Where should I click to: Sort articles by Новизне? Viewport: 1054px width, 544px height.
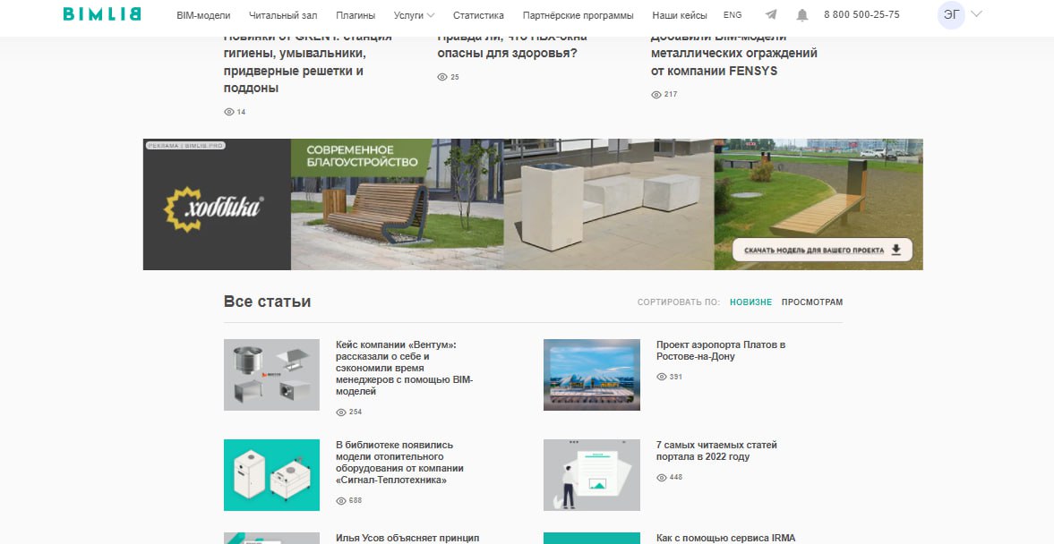pos(750,302)
